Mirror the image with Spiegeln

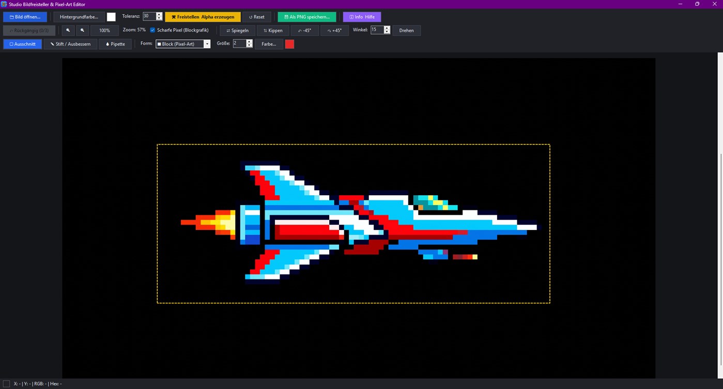(x=237, y=30)
